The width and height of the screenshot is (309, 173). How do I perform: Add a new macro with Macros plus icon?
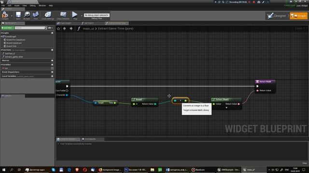(52, 61)
